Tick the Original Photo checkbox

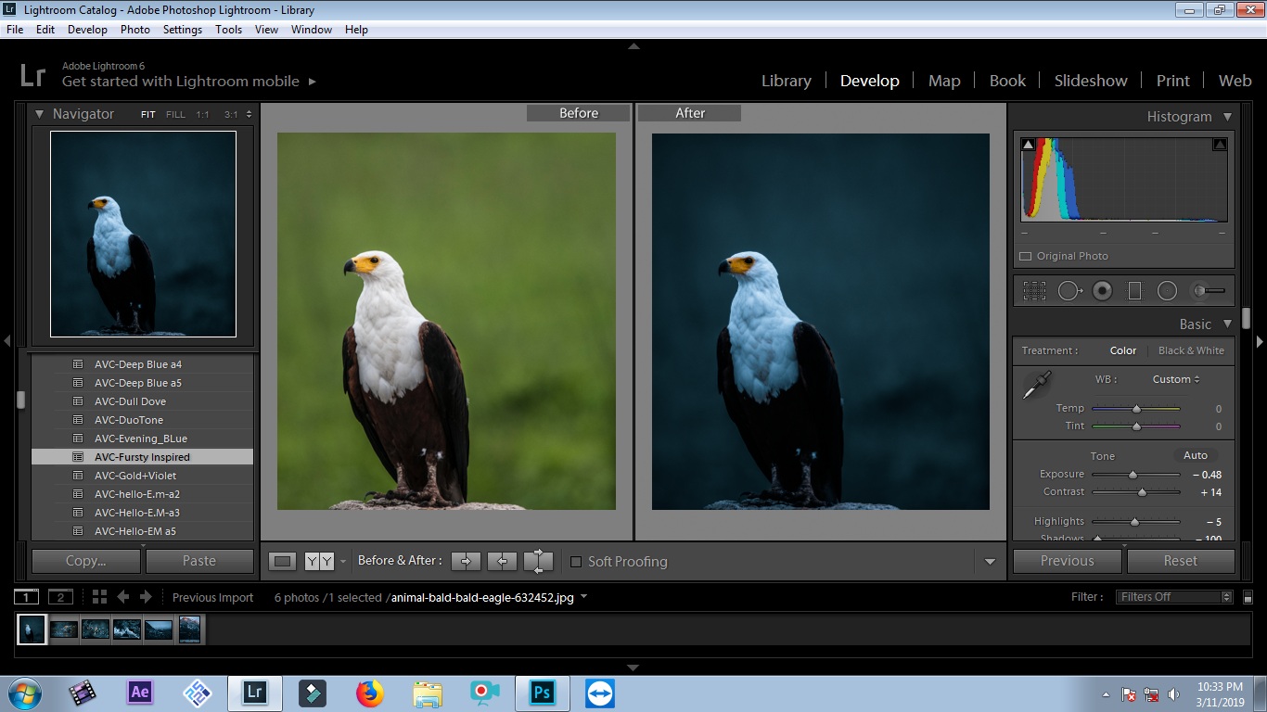point(1026,257)
